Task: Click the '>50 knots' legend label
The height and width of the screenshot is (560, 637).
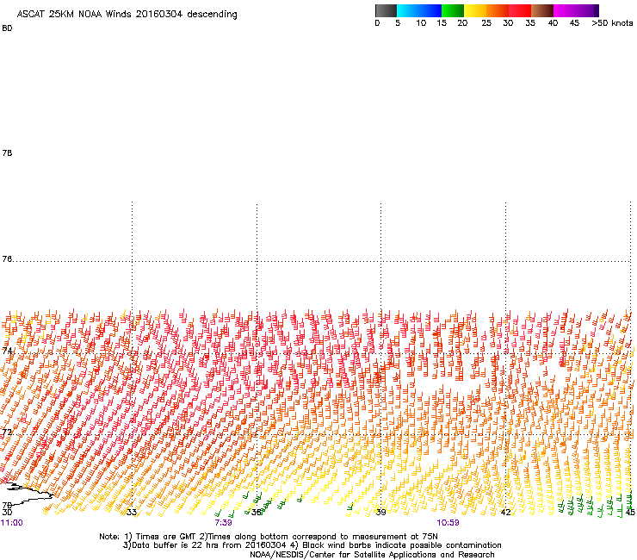Action: (612, 23)
